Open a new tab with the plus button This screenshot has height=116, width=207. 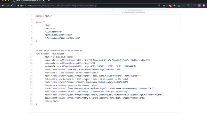(x=49, y=1)
